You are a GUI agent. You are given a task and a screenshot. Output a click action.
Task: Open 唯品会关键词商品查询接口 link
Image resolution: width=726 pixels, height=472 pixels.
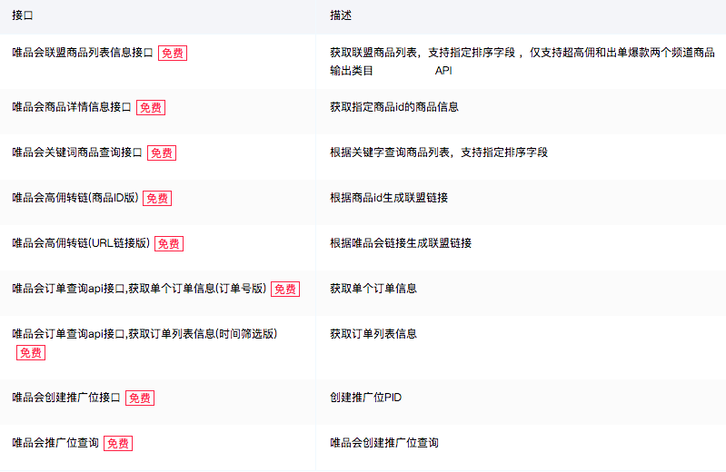click(x=77, y=152)
